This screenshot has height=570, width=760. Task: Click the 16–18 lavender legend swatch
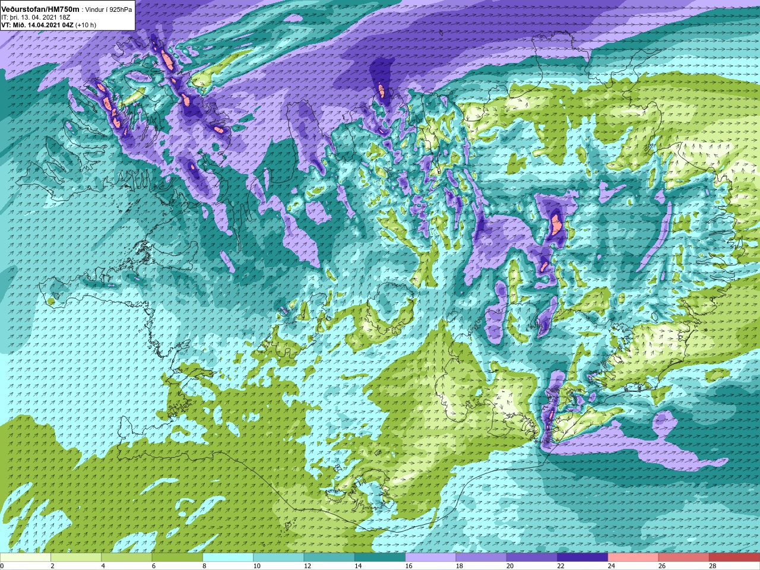click(430, 558)
